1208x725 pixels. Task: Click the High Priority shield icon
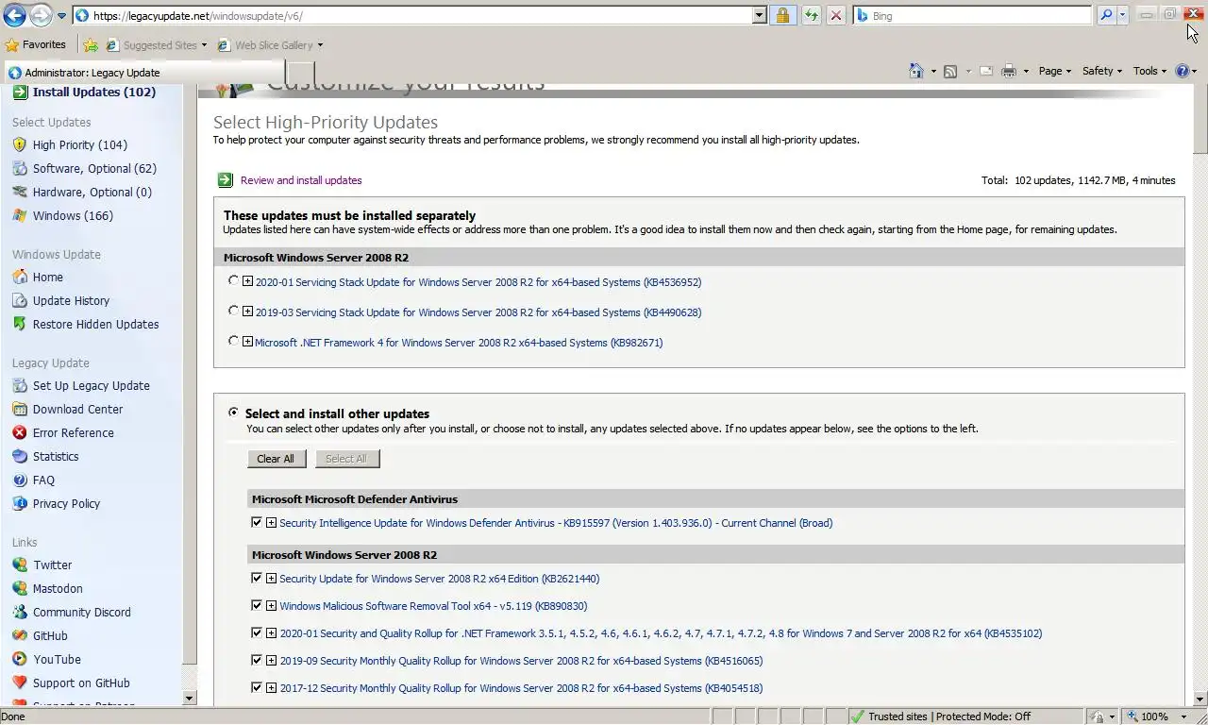20,144
